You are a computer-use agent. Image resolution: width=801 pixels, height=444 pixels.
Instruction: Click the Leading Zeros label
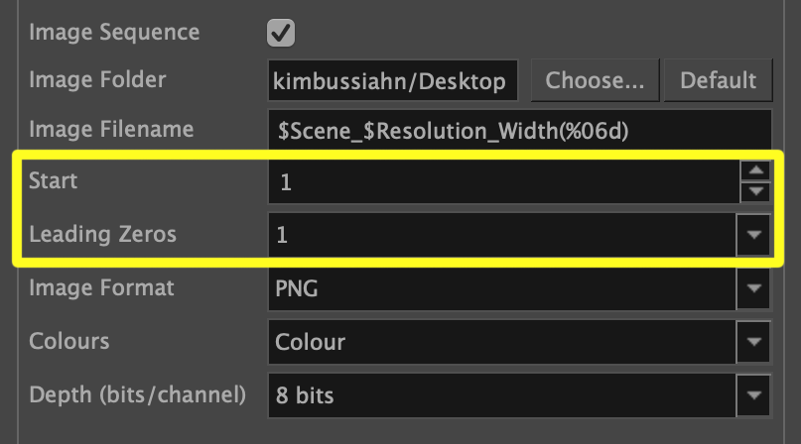click(103, 235)
